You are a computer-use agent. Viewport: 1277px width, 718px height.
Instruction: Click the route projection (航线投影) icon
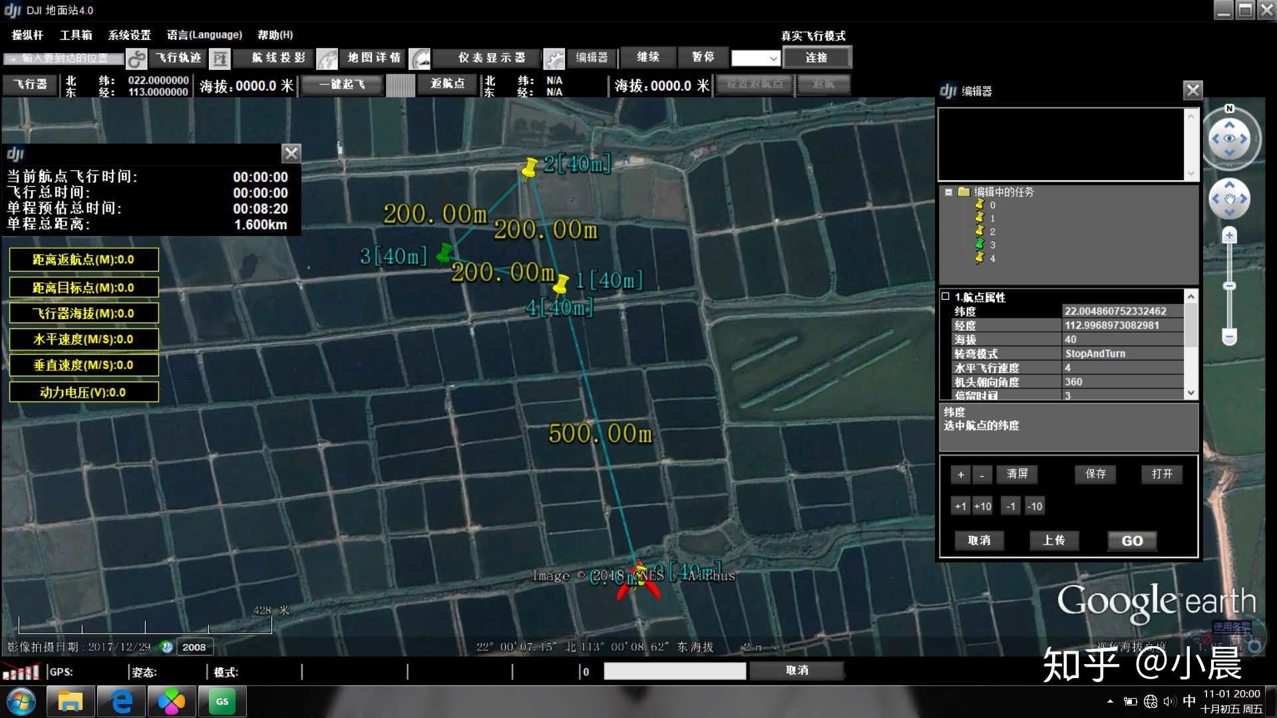tap(220, 59)
